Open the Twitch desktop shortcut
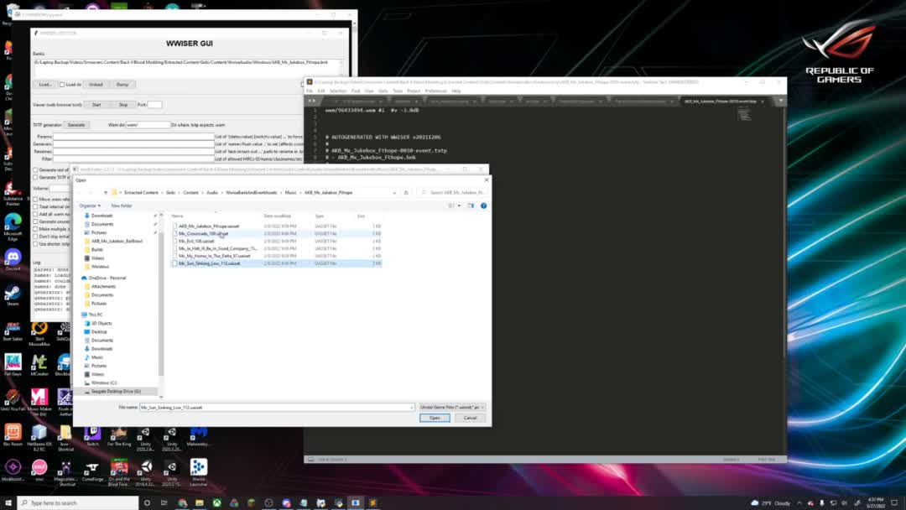Image resolution: width=906 pixels, height=510 pixels. pos(92,435)
